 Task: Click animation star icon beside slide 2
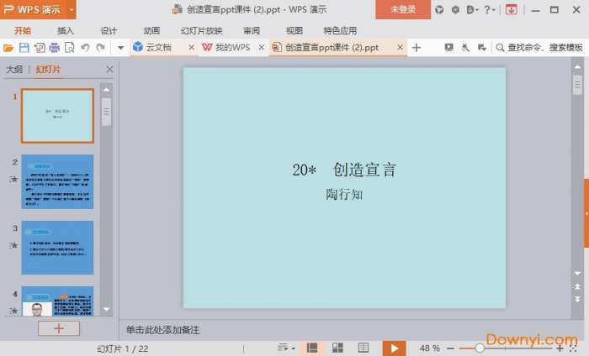pyautogui.click(x=13, y=179)
